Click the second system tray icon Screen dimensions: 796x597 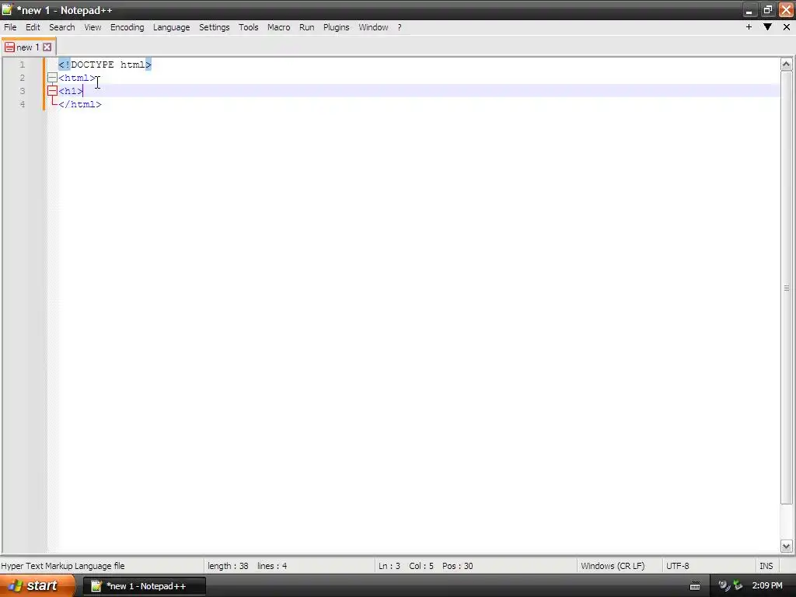click(738, 586)
